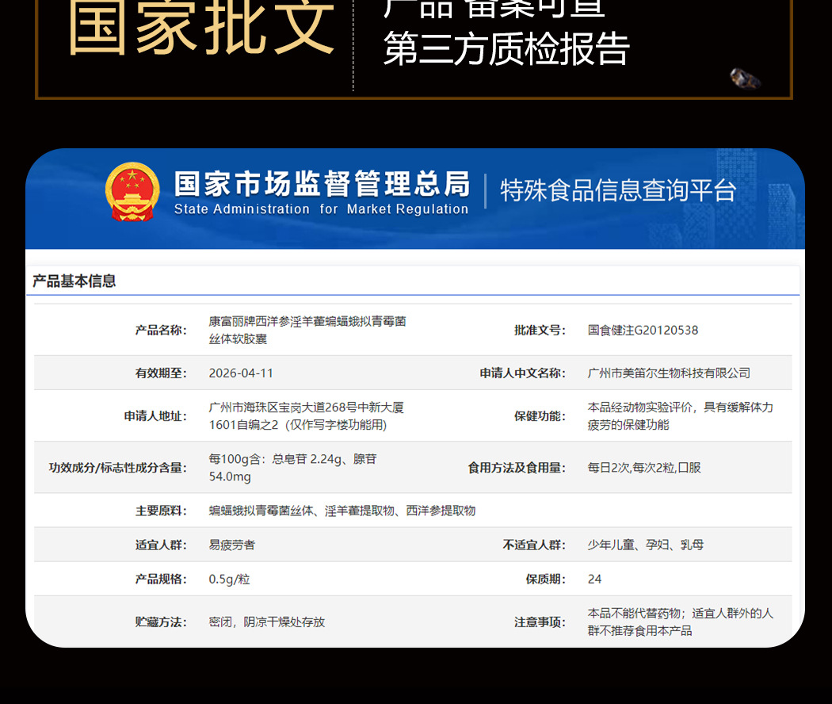Select applicant 广州市美笛尔生物科技有限公司
Image resolution: width=832 pixels, height=704 pixels.
click(x=669, y=373)
